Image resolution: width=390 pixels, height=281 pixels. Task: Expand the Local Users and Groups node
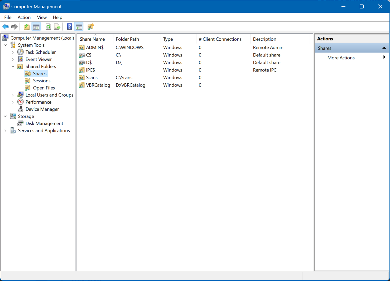point(13,95)
